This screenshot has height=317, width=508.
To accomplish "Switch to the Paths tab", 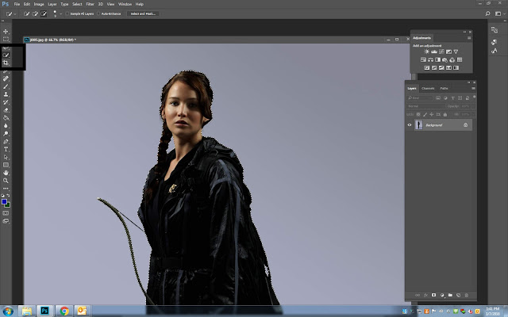I will (x=444, y=88).
